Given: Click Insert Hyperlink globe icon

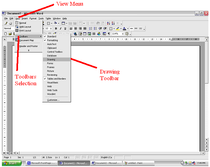Looking at the screenshot, I should (x=75, y=34).
